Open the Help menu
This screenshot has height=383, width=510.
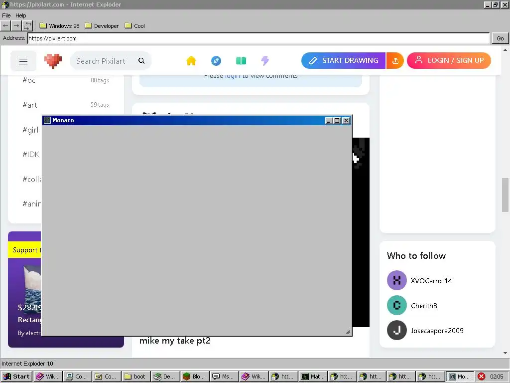tap(20, 15)
